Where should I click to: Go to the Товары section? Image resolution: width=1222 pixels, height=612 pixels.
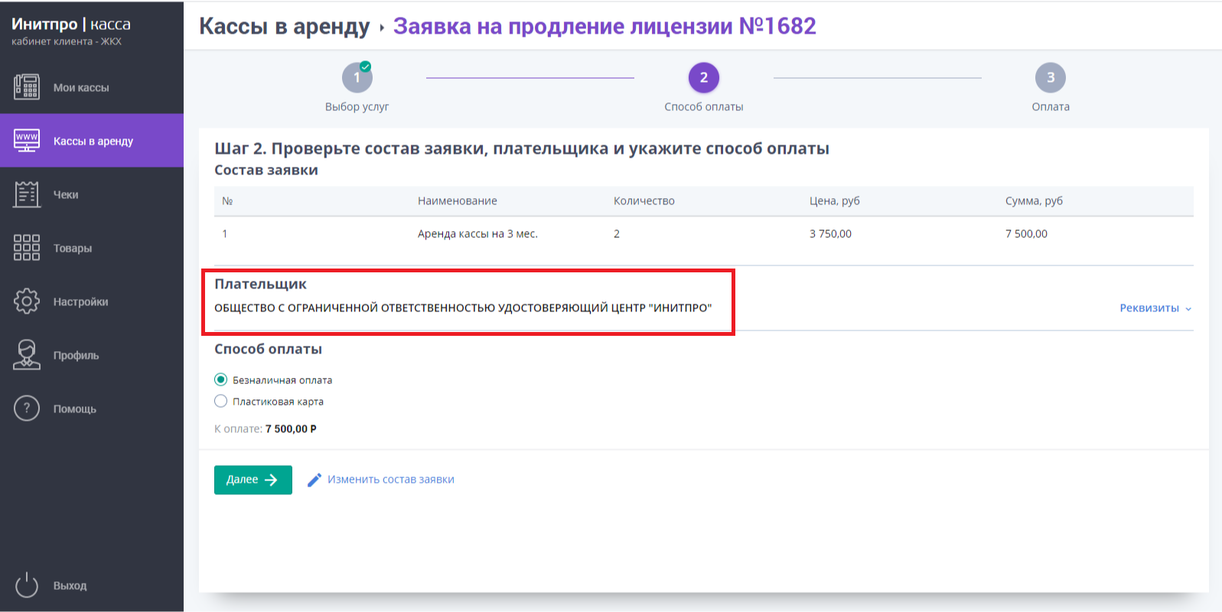[x=92, y=248]
